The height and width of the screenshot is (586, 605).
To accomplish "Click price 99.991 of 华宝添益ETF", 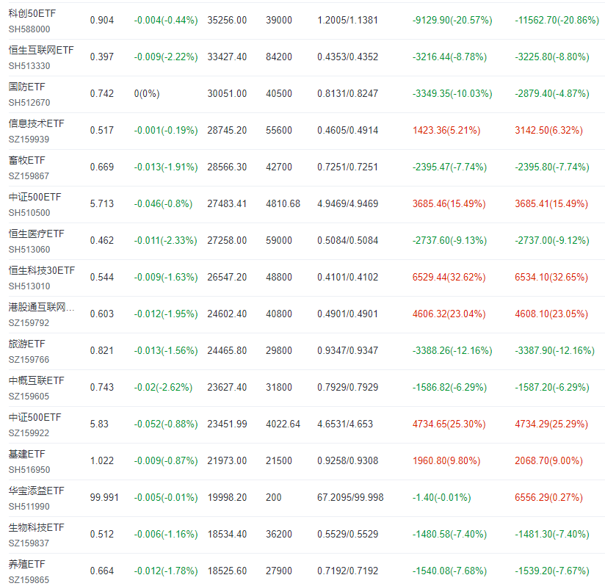I will coord(104,497).
